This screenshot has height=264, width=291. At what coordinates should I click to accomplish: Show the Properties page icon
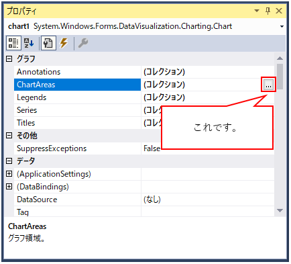click(48, 43)
